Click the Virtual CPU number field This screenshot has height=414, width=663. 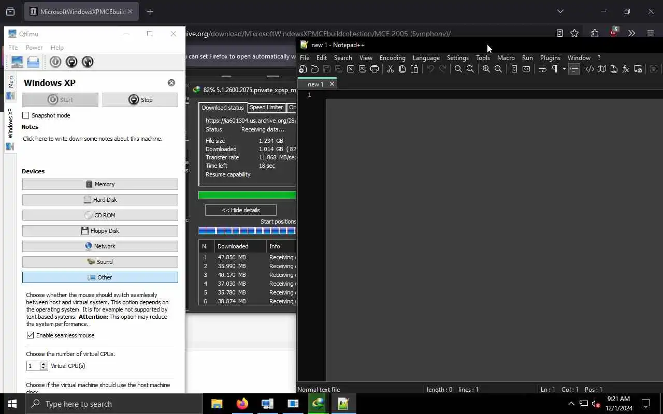[33, 366]
